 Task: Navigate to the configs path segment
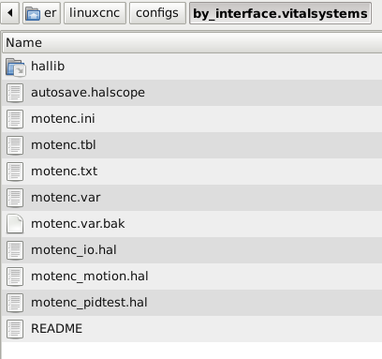pyautogui.click(x=157, y=13)
